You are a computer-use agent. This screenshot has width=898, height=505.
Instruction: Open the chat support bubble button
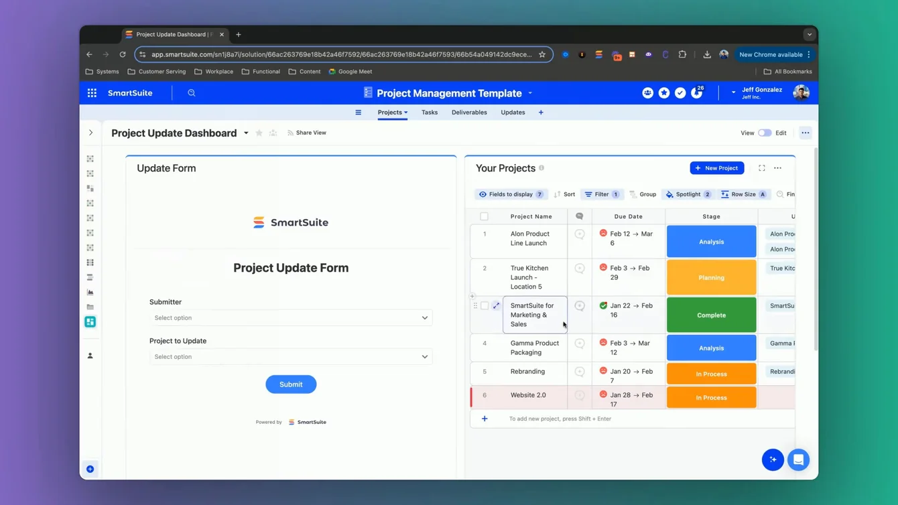pos(798,459)
